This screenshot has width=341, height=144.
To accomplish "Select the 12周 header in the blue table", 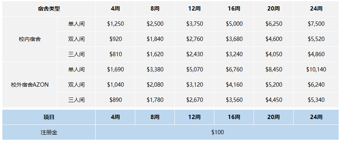I will (194, 117).
